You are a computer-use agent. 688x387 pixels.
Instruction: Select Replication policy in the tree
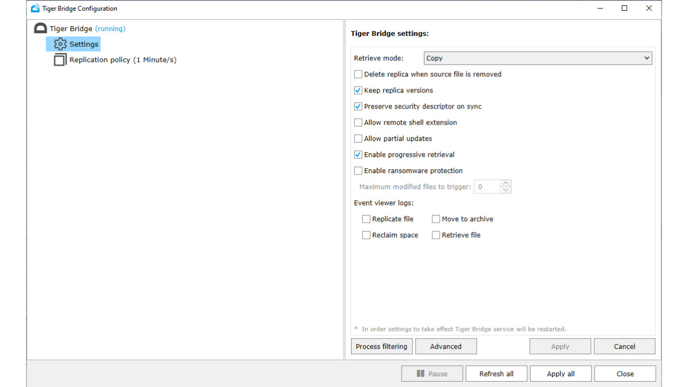click(123, 60)
